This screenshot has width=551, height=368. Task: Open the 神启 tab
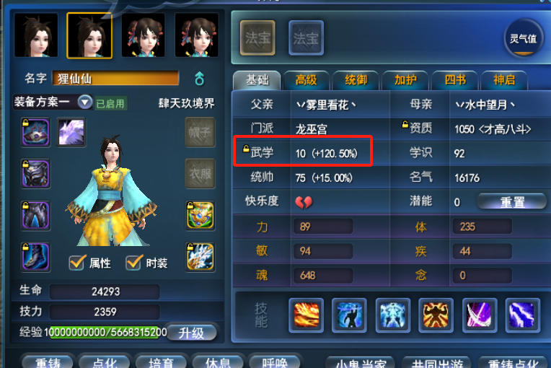click(x=504, y=80)
